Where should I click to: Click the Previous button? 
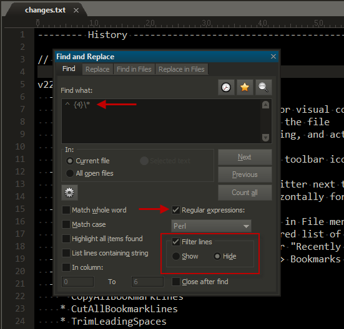click(245, 174)
